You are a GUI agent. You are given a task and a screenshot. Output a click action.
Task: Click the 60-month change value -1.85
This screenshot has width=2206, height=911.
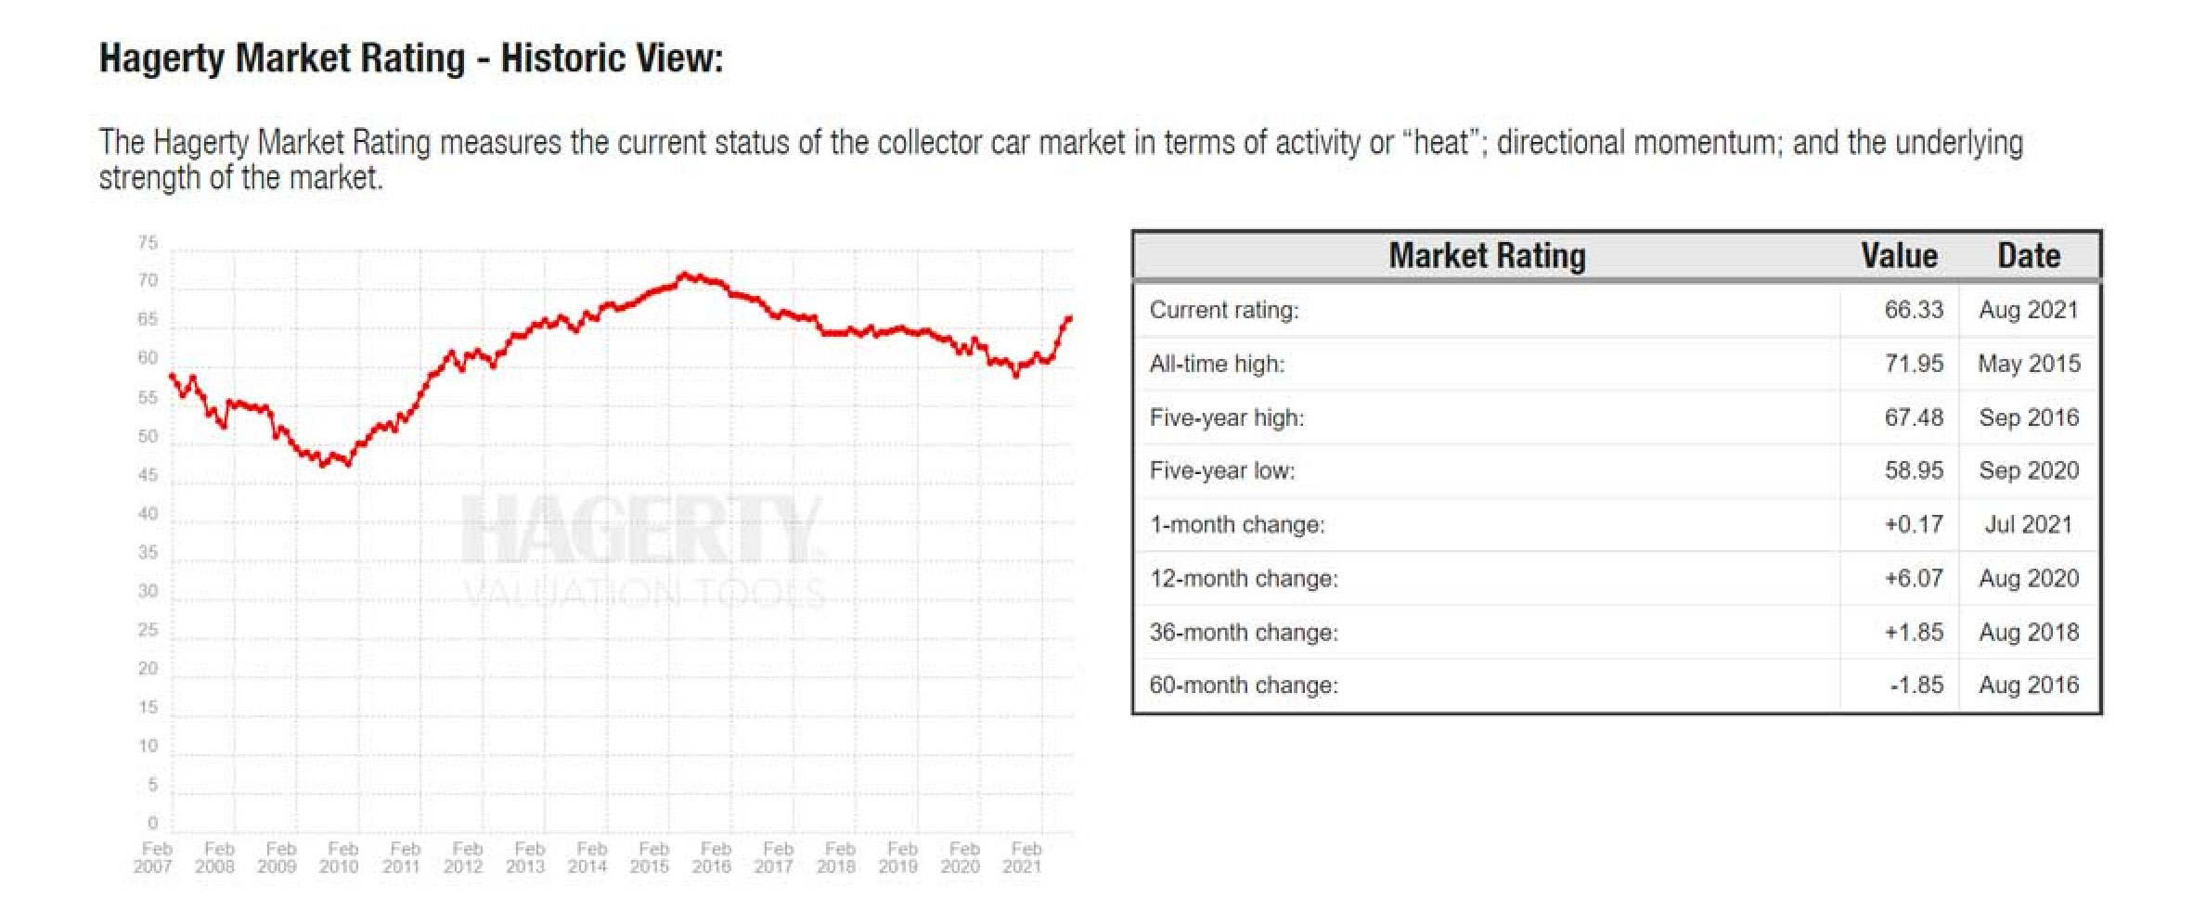tap(1916, 685)
